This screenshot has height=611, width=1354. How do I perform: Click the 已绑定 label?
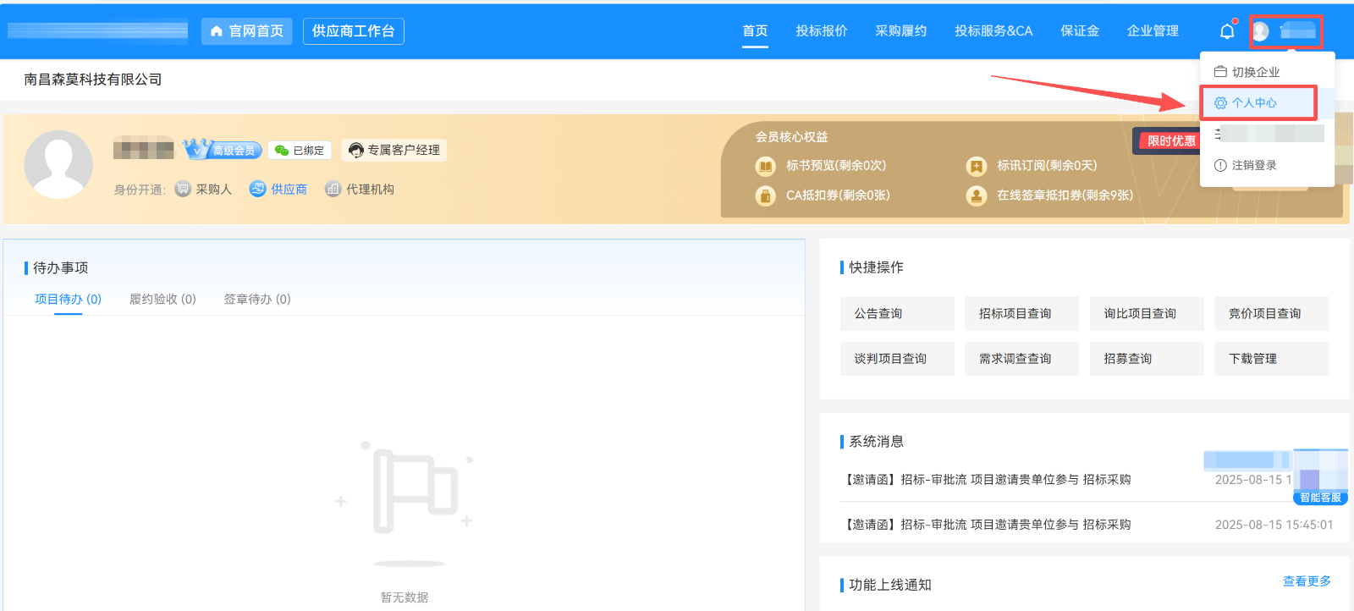pyautogui.click(x=309, y=151)
